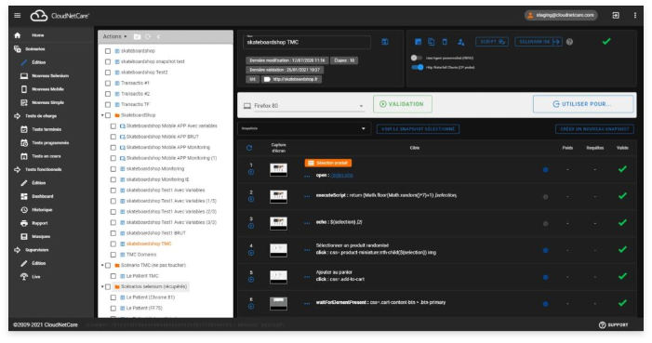The height and width of the screenshot is (343, 652).
Task: Play step 1 with its circle icon
Action: 251,172
